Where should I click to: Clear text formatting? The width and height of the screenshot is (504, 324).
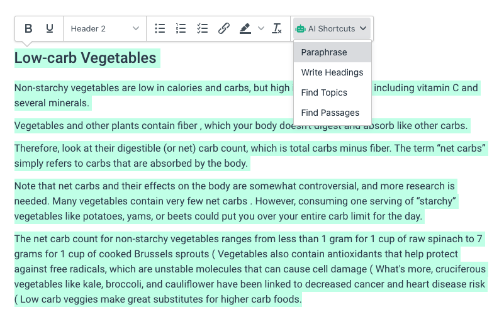277,28
